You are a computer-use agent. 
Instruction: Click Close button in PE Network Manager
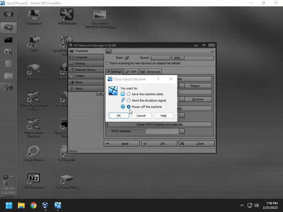(x=197, y=144)
